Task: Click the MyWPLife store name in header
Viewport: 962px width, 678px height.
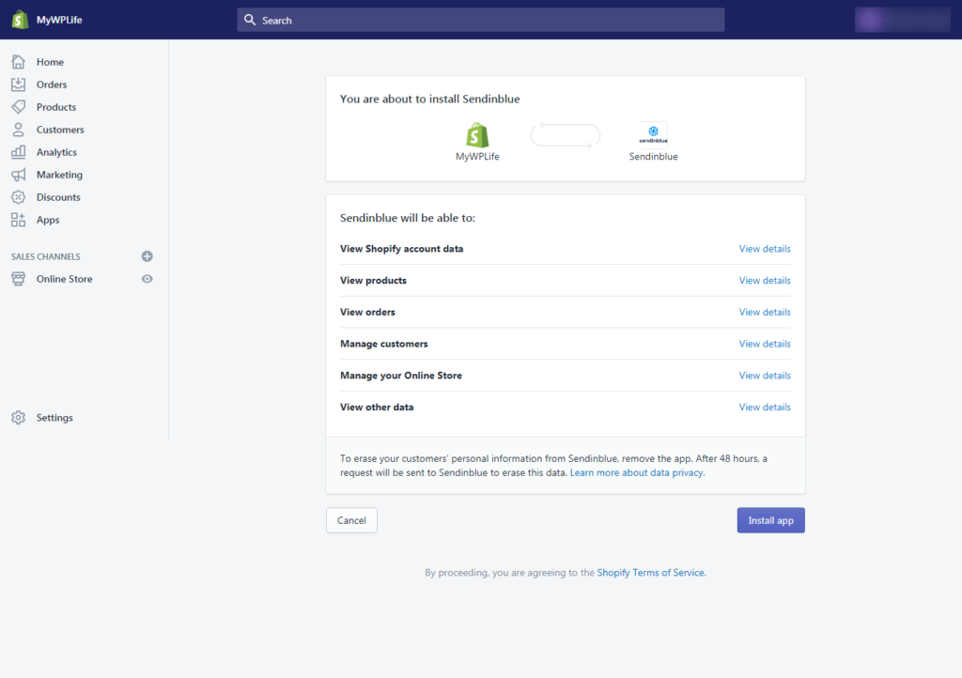Action: (x=59, y=20)
